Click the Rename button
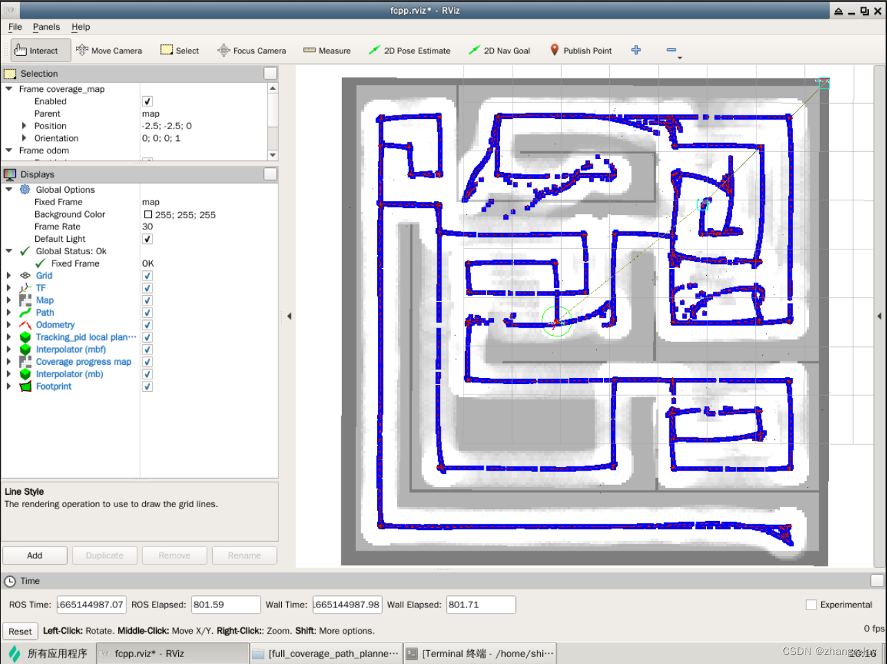This screenshot has height=664, width=887. click(245, 556)
